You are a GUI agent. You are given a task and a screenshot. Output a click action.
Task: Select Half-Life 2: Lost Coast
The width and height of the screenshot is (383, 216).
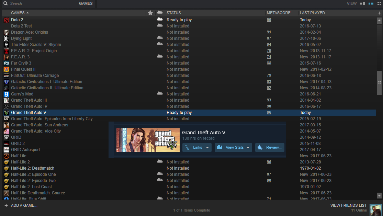click(x=31, y=187)
